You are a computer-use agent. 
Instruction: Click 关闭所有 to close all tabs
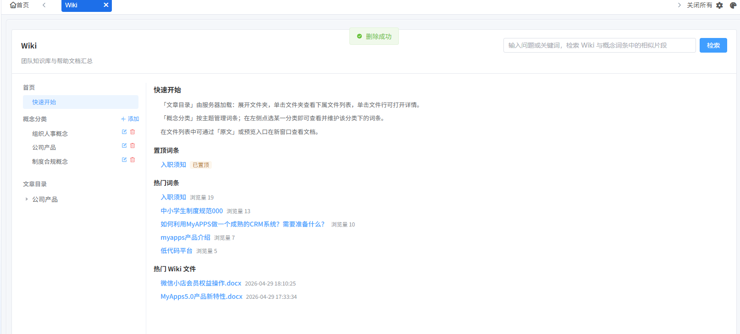[699, 5]
